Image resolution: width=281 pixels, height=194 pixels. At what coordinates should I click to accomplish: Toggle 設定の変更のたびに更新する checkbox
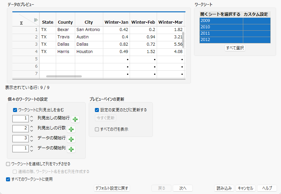point(97,110)
